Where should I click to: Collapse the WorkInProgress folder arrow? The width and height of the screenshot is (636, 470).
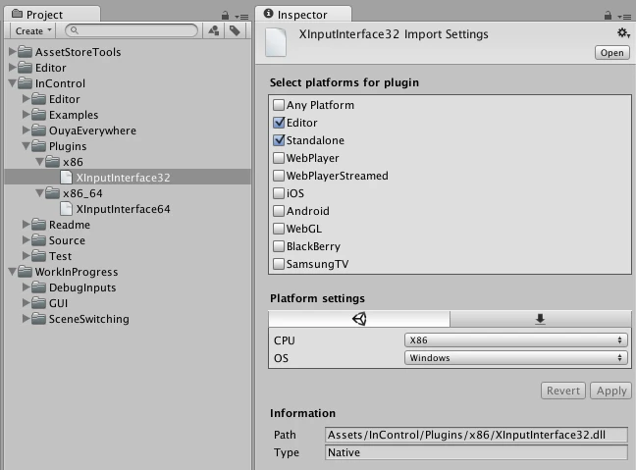pyautogui.click(x=13, y=271)
